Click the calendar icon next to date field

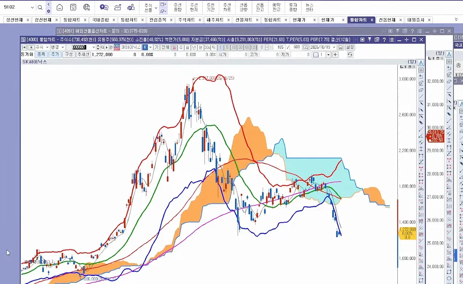click(x=341, y=47)
